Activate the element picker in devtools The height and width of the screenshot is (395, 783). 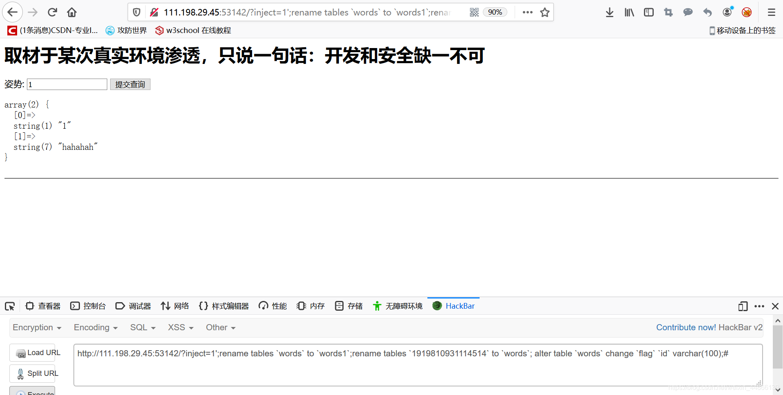tap(10, 306)
